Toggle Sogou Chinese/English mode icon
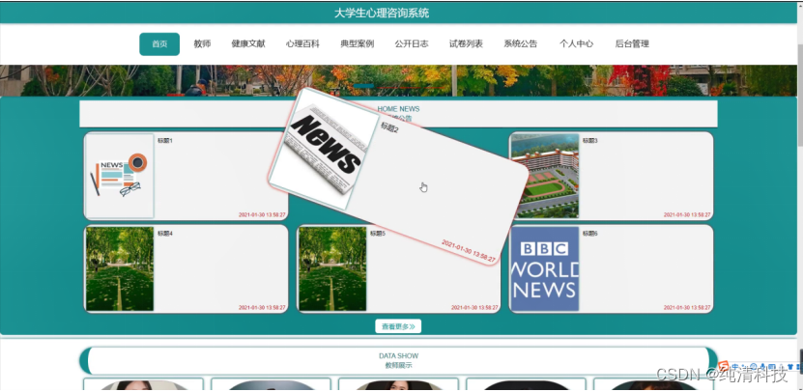 (x=735, y=366)
